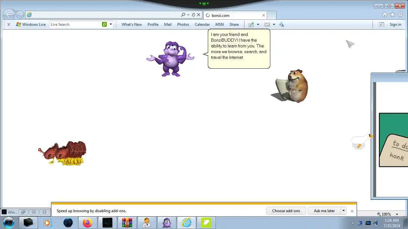Click the search magnifier in the address bar
Image resolution: width=408 pixels, height=229 pixels.
click(183, 15)
